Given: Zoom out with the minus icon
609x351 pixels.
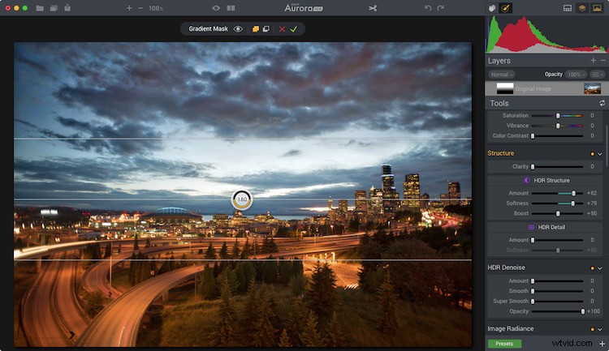Looking at the screenshot, I should click(x=140, y=8).
